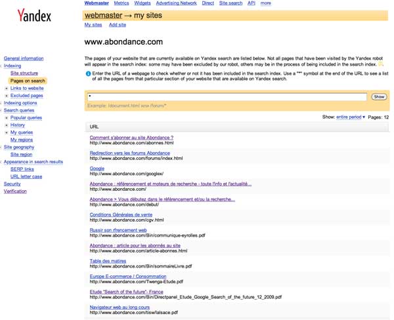Image resolution: width=394 pixels, height=320 pixels.
Task: Click the Yandex logo
Action: pos(34,15)
